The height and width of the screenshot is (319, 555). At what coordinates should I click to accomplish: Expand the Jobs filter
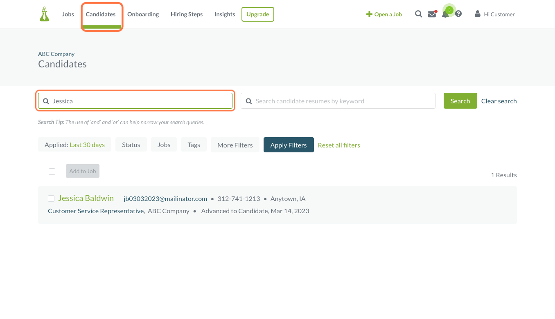pyautogui.click(x=164, y=145)
